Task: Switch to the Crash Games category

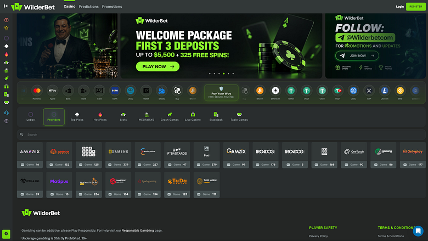Action: click(x=170, y=117)
